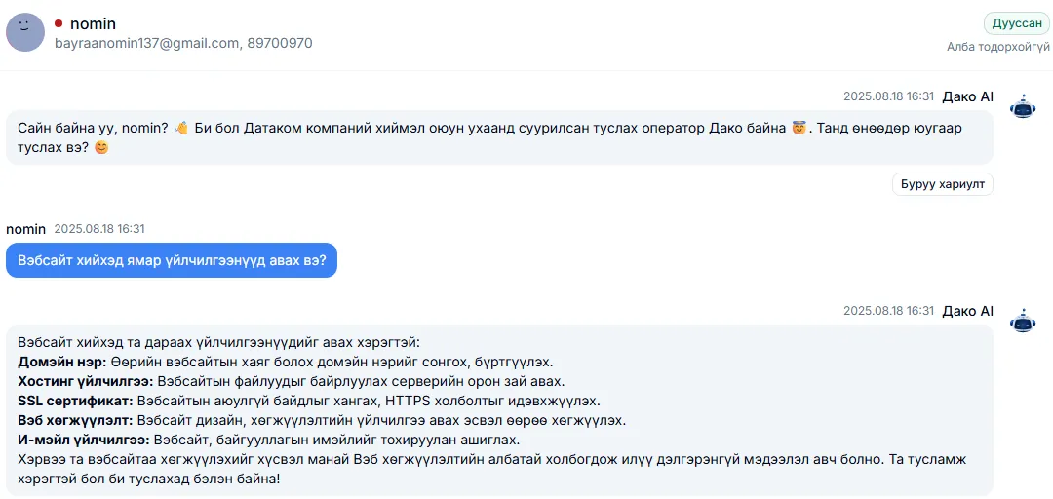
Task: Click the bold Хостинг үйлчилгээ heading
Action: (86, 382)
